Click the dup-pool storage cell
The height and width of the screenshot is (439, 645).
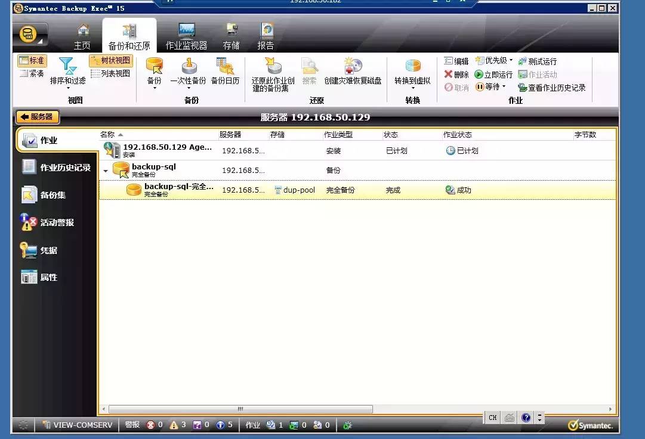[295, 190]
